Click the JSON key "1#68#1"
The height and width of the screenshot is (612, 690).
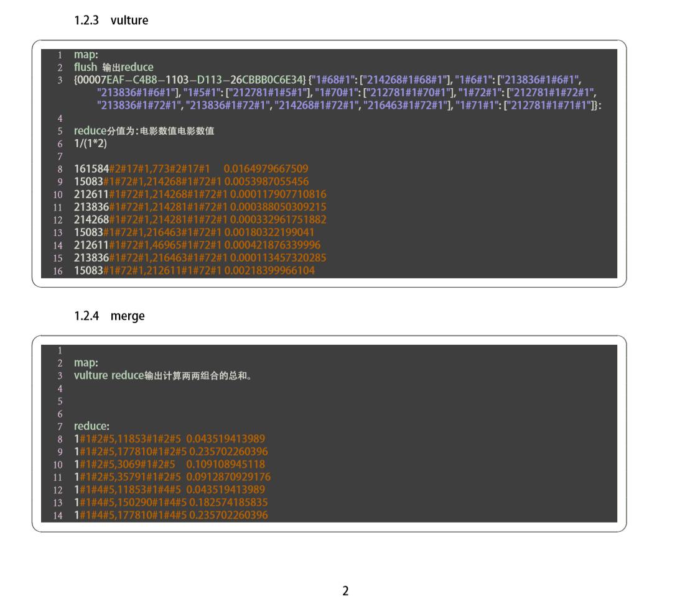coord(333,80)
